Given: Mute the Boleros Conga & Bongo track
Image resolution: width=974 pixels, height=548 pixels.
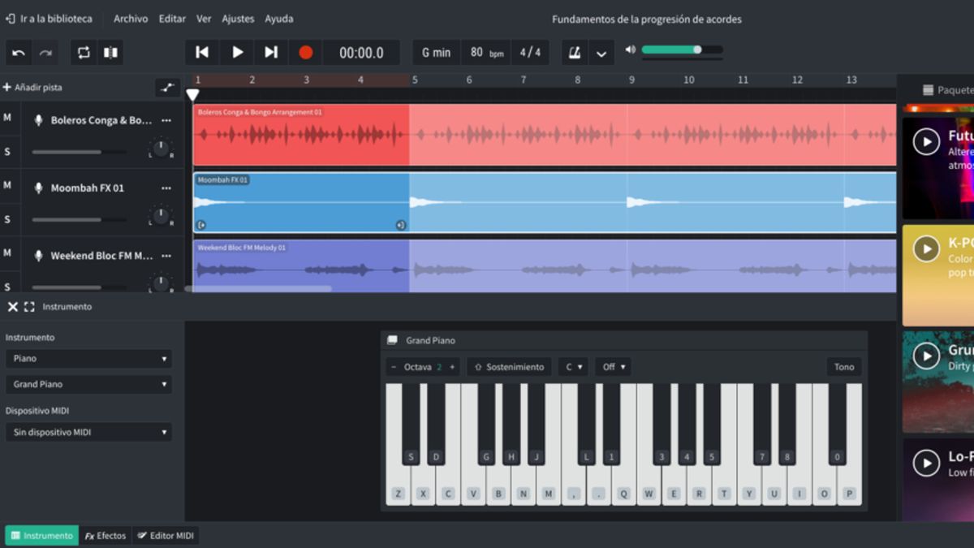Looking at the screenshot, I should click(8, 118).
